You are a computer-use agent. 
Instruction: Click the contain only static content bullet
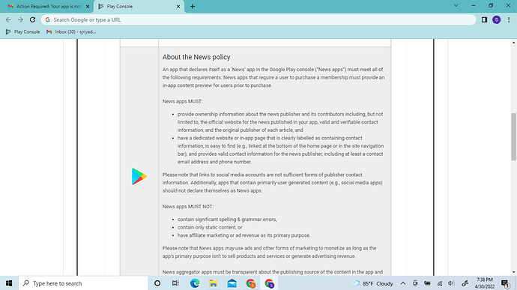pyautogui.click(x=210, y=227)
